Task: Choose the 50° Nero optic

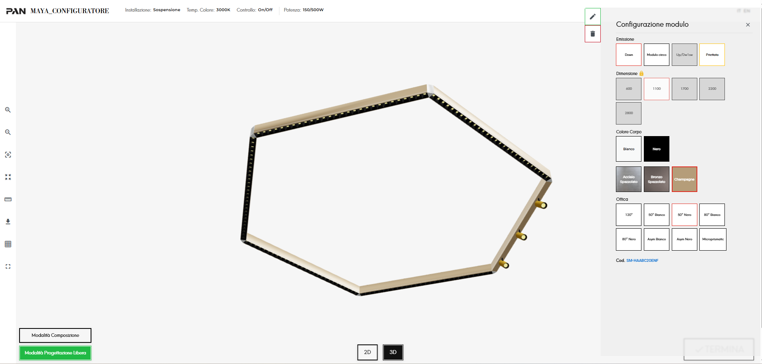Action: pyautogui.click(x=685, y=215)
